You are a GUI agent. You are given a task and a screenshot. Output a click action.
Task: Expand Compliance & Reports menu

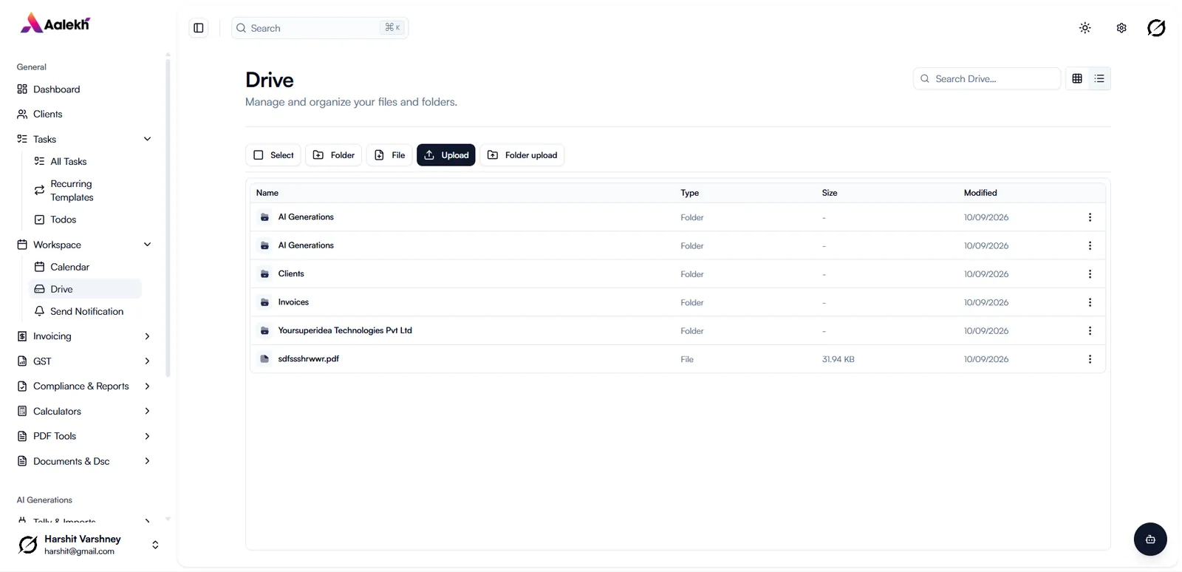(x=83, y=387)
